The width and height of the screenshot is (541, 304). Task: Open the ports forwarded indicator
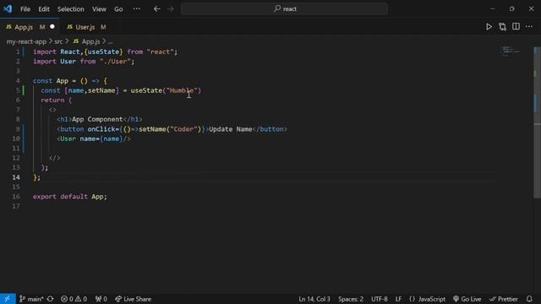[101, 299]
